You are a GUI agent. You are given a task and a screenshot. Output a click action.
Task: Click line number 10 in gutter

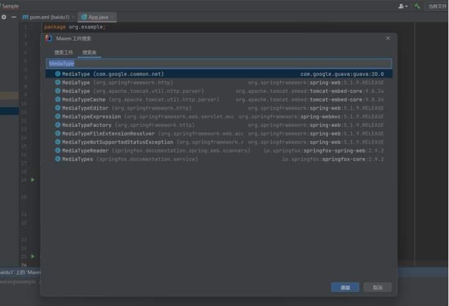(x=24, y=103)
